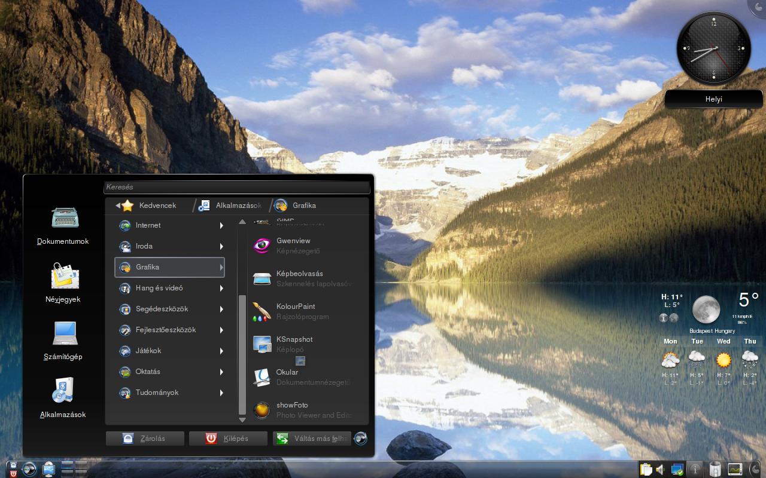Click the info notification tray icon

coord(695,469)
